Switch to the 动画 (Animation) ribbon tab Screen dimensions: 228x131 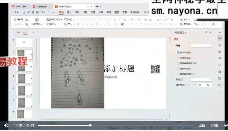(x=93, y=12)
